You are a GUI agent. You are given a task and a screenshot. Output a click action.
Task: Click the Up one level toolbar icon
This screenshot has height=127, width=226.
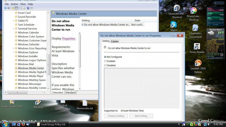pos(13,8)
